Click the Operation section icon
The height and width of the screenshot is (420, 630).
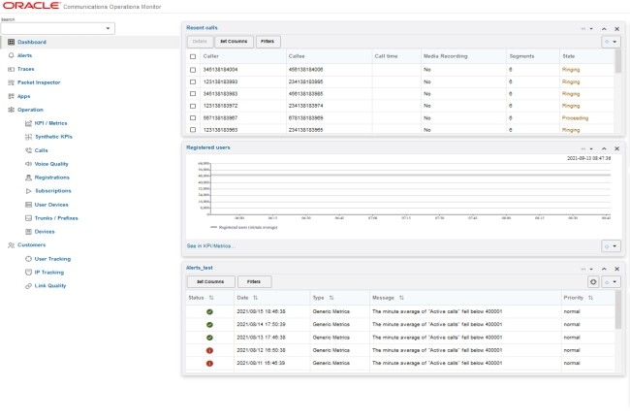tap(12, 110)
